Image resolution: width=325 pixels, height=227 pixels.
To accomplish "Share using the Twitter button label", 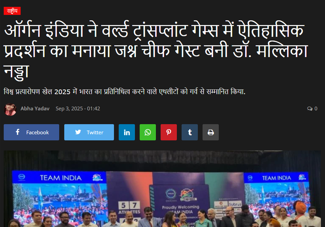I will (95, 132).
